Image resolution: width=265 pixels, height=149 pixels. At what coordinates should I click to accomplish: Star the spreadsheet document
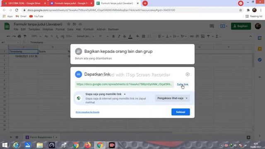pos(69,24)
